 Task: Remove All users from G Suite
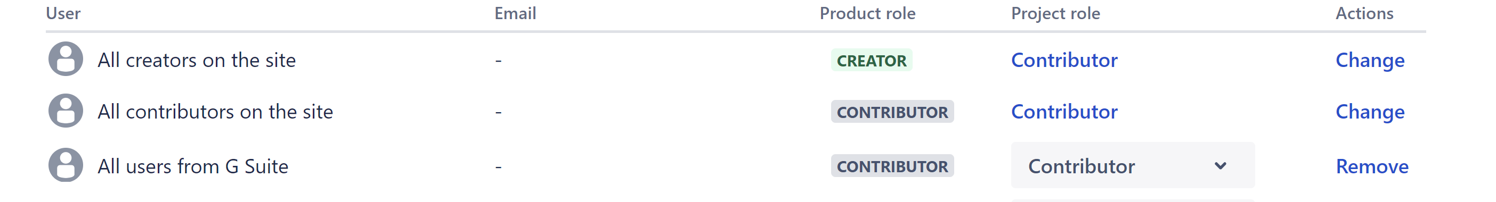1372,166
